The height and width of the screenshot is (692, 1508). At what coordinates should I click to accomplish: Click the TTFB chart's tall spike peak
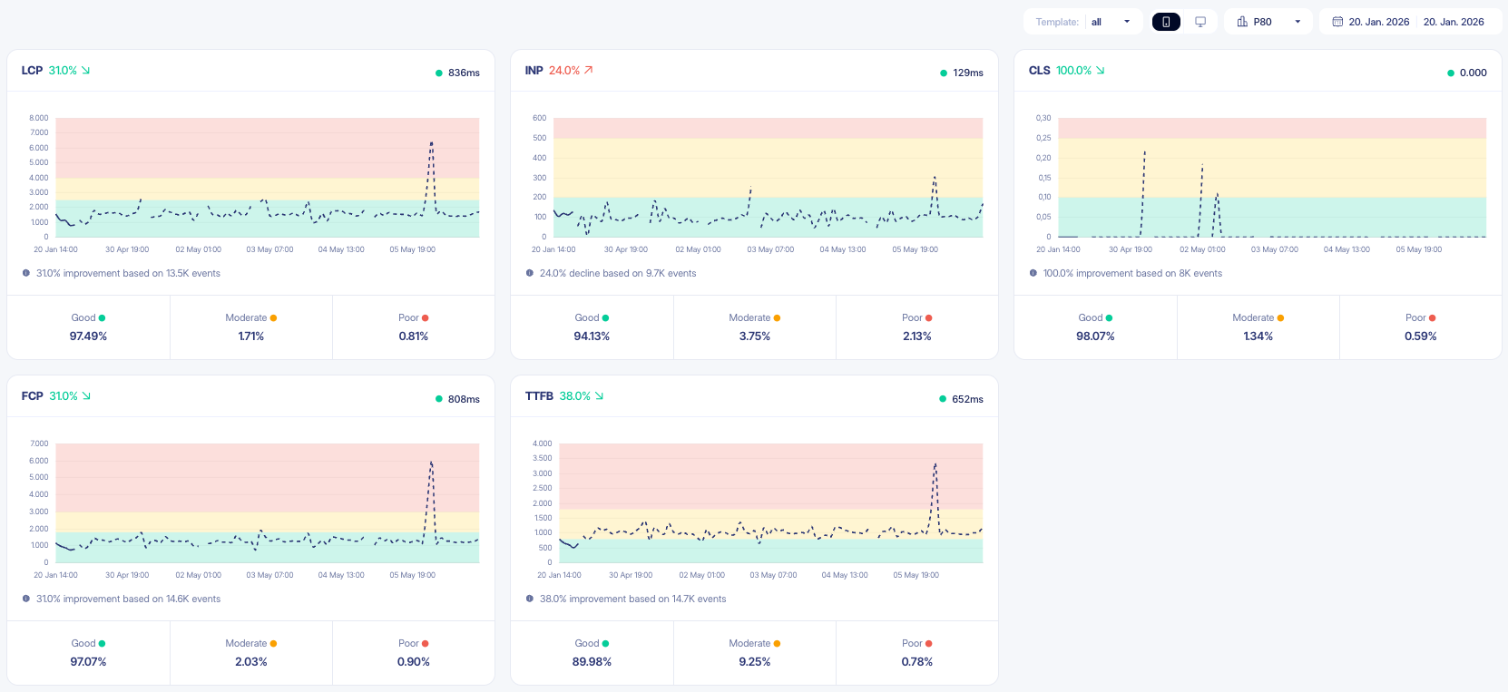click(935, 465)
